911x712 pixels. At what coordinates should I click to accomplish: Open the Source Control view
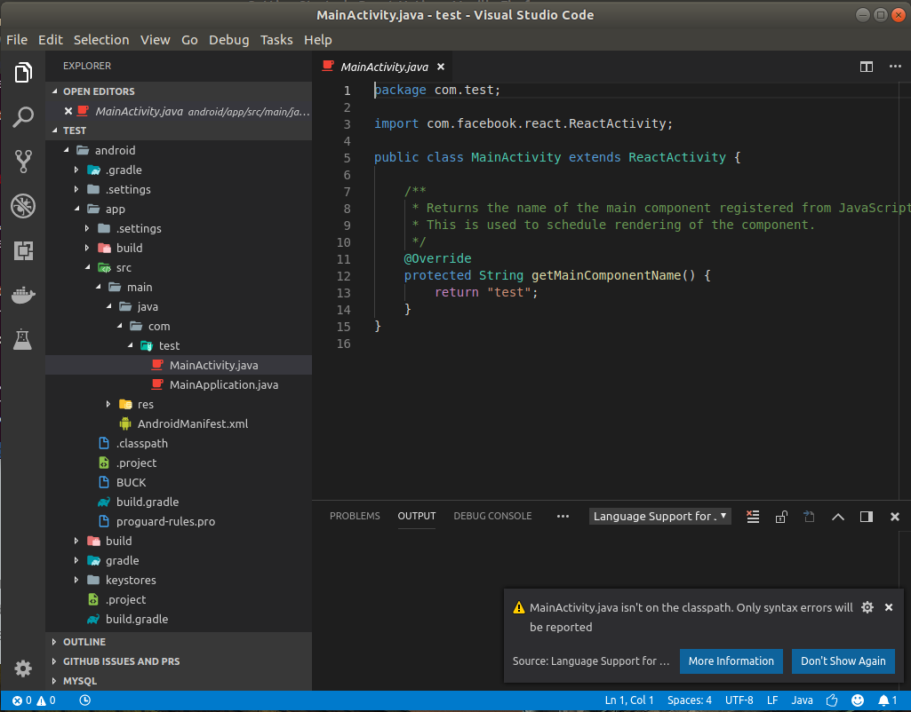(23, 161)
